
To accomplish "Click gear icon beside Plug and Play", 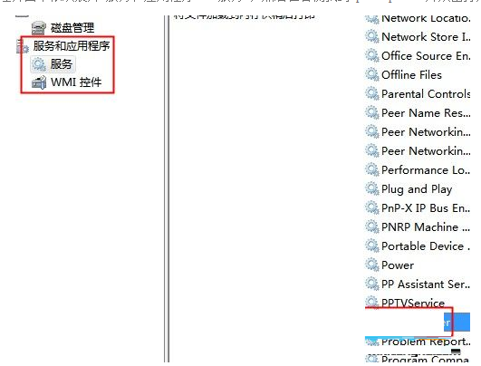I will pos(371,189).
